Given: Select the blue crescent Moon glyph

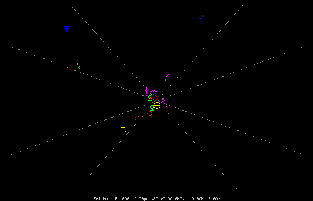Looking at the screenshot, I should 157,96.
